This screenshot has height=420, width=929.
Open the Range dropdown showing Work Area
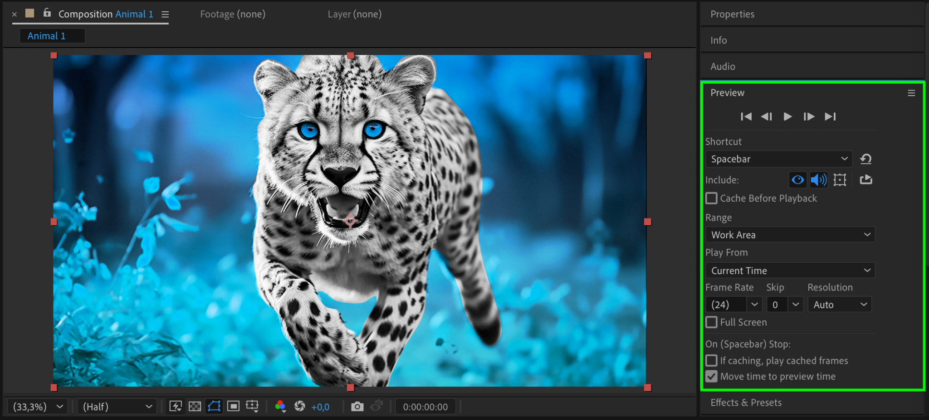pyautogui.click(x=790, y=235)
